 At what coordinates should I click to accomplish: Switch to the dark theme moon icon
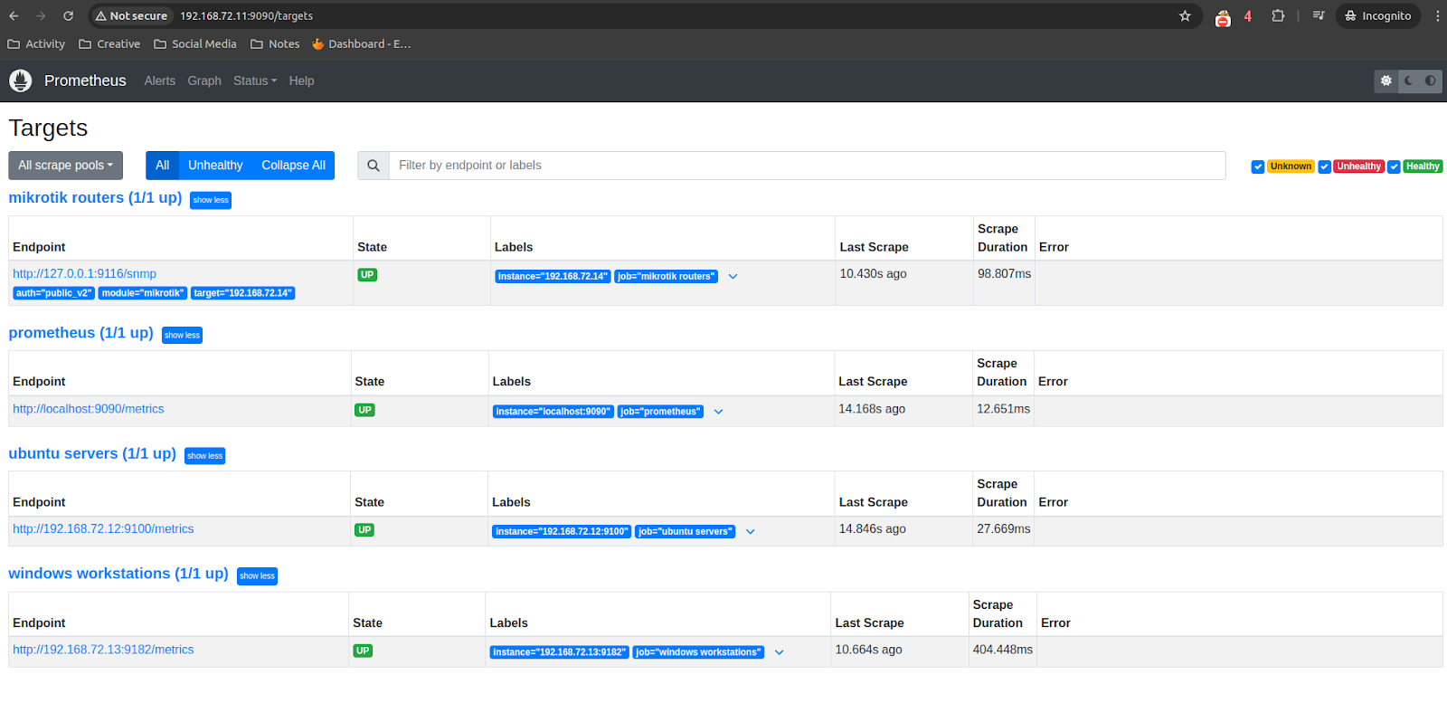tap(1408, 81)
